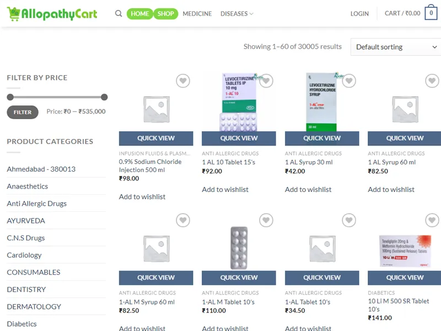Open product image of 1 AL 10 Tablet
The width and height of the screenshot is (441, 331).
[239, 102]
